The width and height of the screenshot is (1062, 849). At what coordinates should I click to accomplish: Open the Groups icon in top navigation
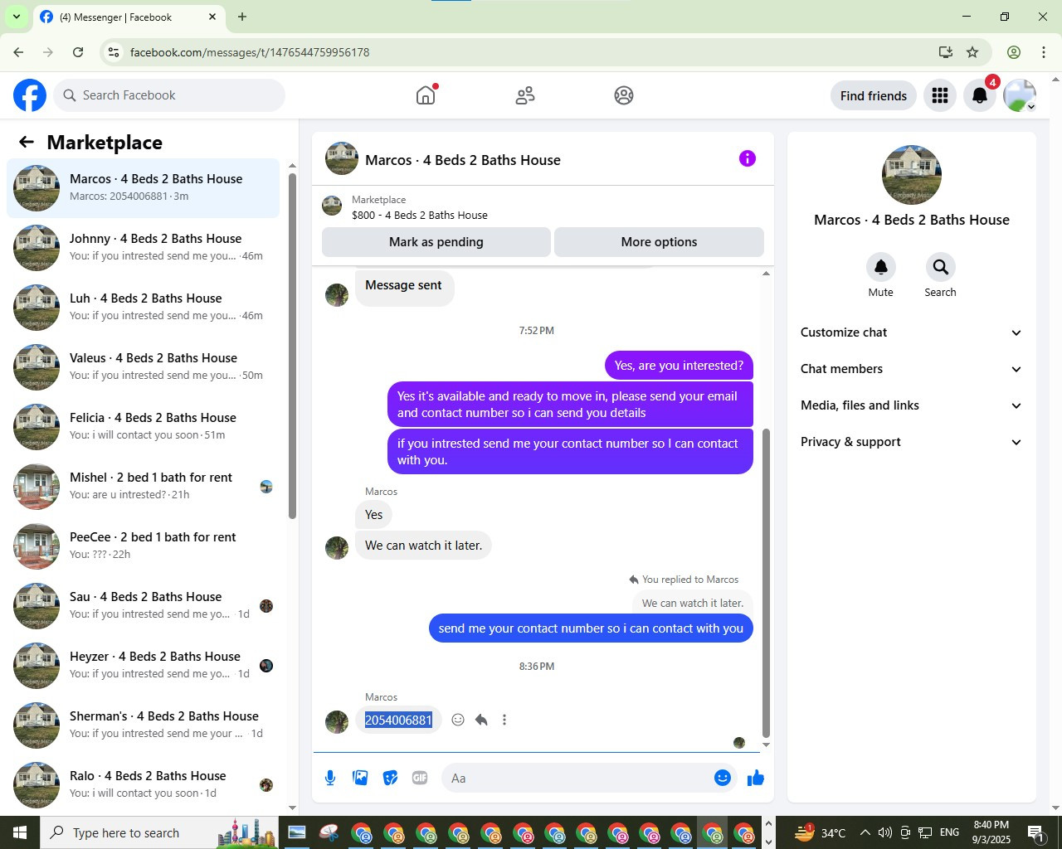pos(624,95)
